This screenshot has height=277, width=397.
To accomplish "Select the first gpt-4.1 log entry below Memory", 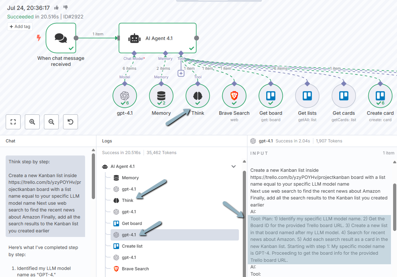I will (175, 189).
